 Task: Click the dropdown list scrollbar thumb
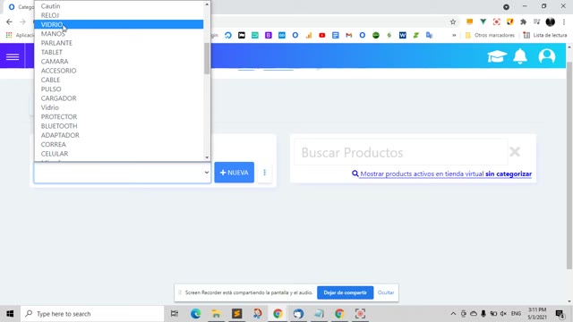coord(207,58)
